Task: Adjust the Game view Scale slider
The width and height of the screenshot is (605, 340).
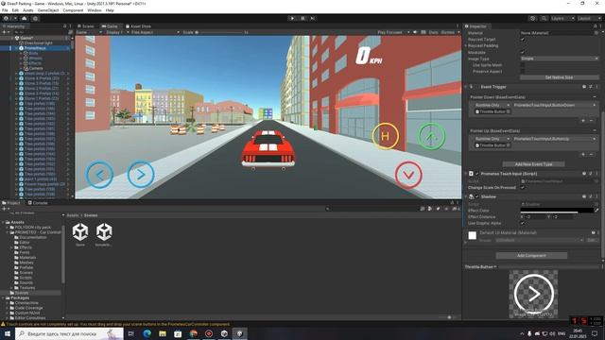Action: [x=220, y=32]
